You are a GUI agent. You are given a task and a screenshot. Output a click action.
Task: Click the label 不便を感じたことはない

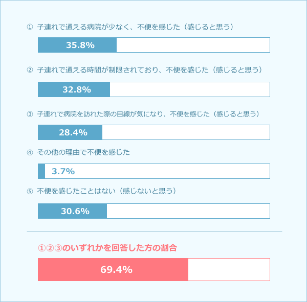77,191
